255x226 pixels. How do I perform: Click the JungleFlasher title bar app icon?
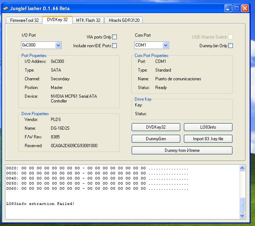tap(5, 8)
